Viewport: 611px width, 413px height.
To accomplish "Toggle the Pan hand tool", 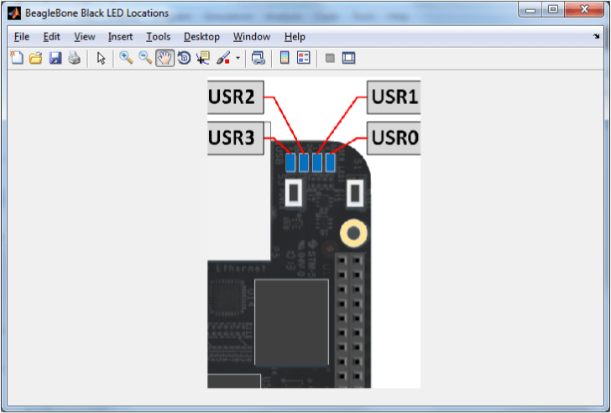I will click(164, 58).
